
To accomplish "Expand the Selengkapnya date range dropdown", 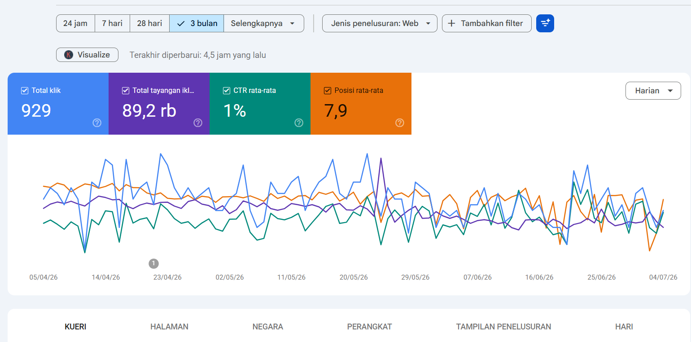I will point(263,23).
